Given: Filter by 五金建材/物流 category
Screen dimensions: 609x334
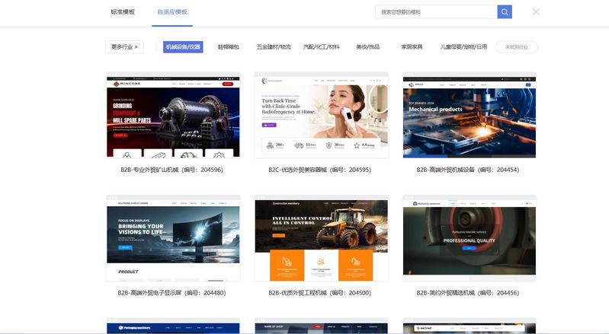Looking at the screenshot, I should [x=274, y=47].
